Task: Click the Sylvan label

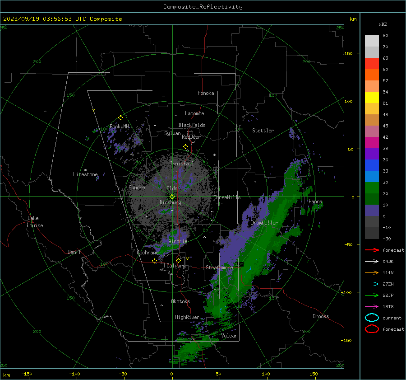Action: click(x=172, y=133)
